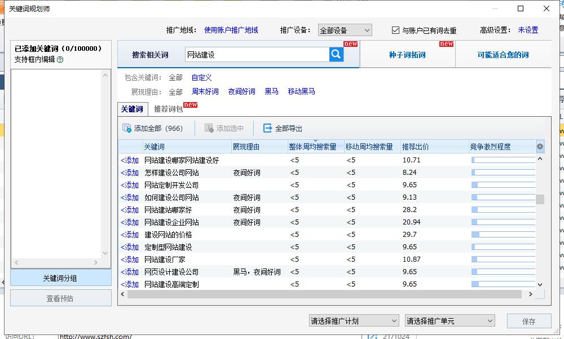Switch to the 种子词拓词 tab
The width and height of the screenshot is (564, 339).
pos(407,55)
